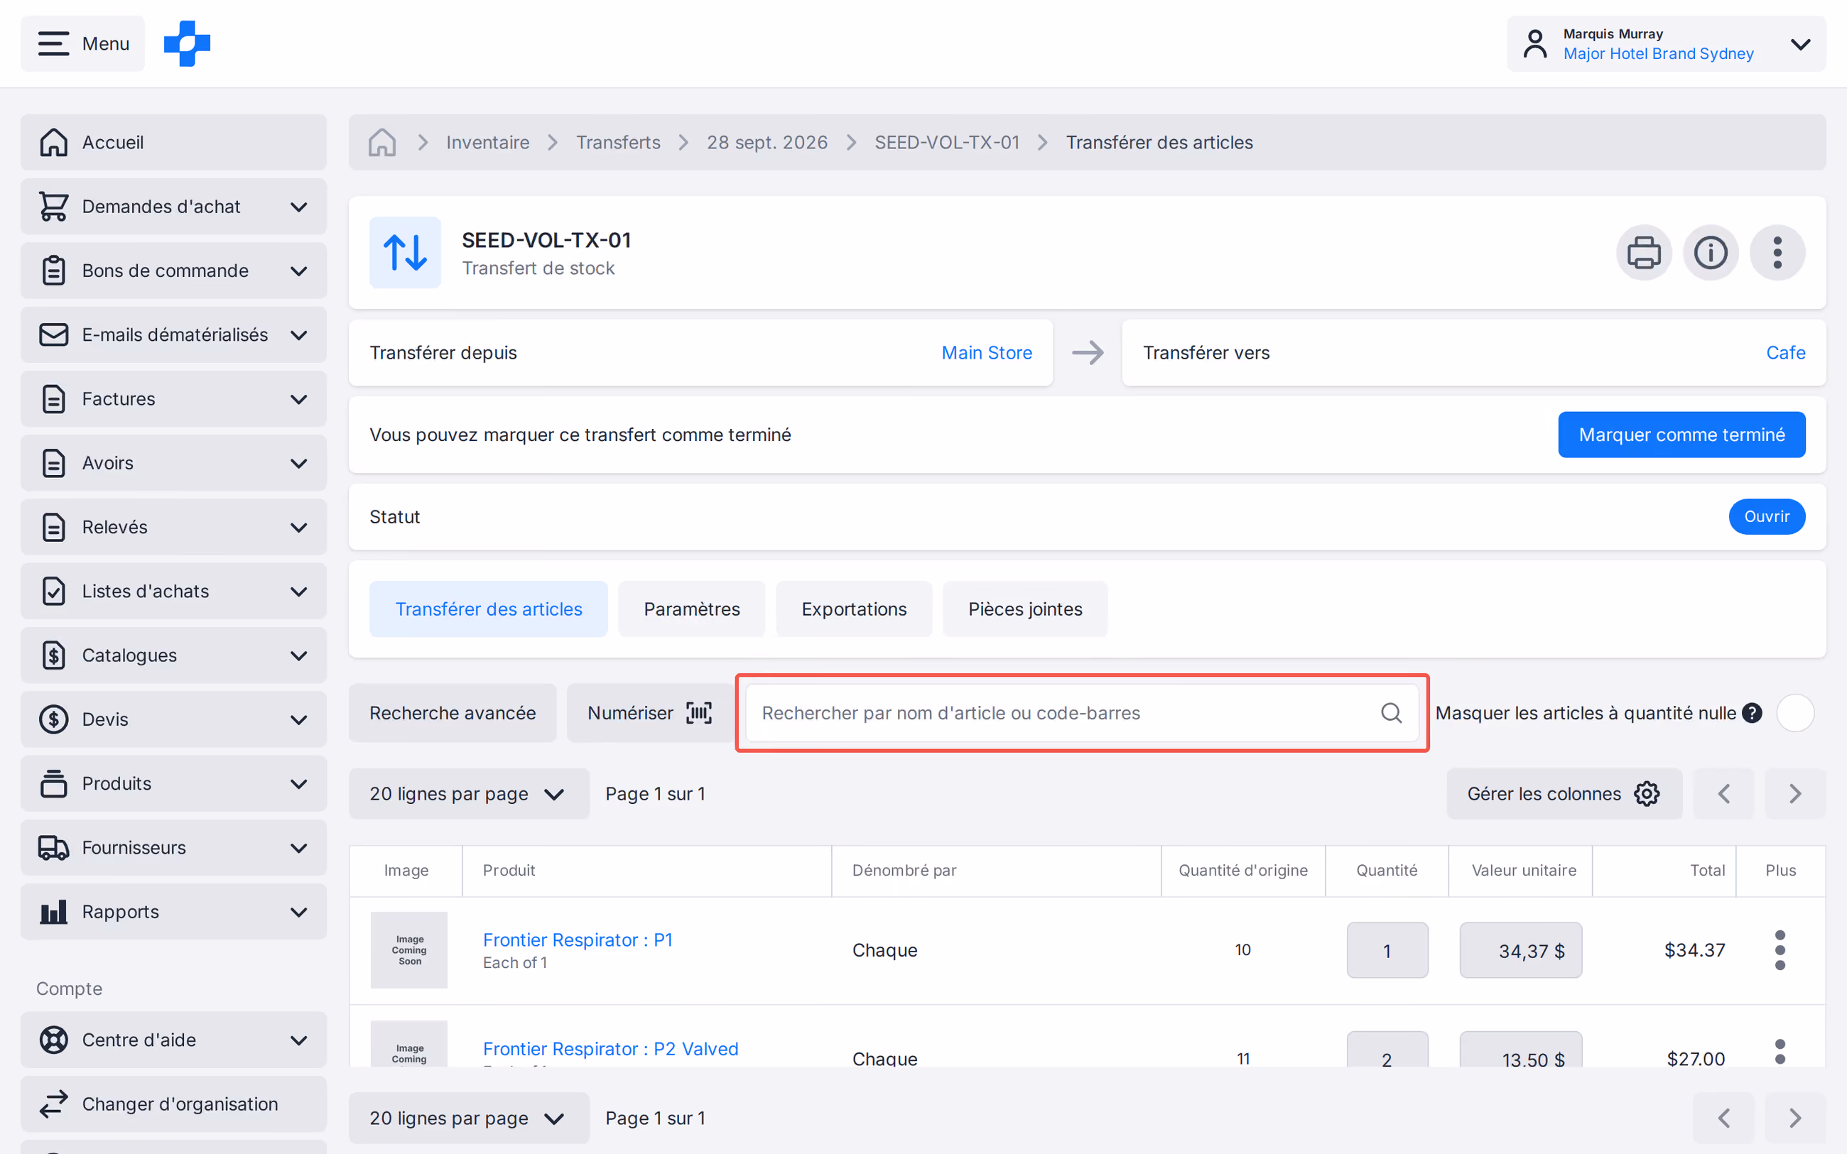Viewport: 1847px width, 1154px height.
Task: Expand Rapports sidebar section
Action: [x=173, y=912]
